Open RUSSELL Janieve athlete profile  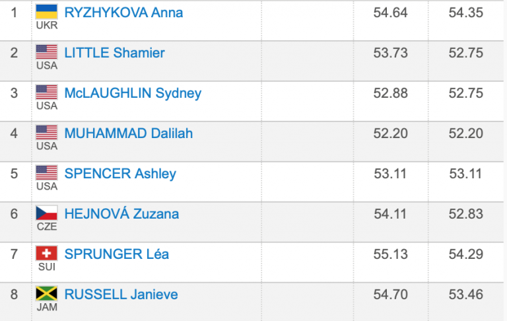pos(121,295)
